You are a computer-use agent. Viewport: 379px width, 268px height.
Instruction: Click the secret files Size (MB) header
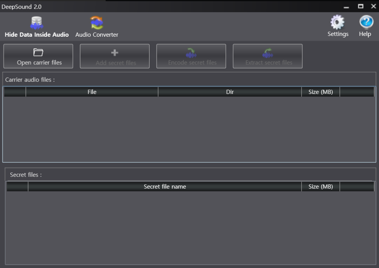(321, 187)
